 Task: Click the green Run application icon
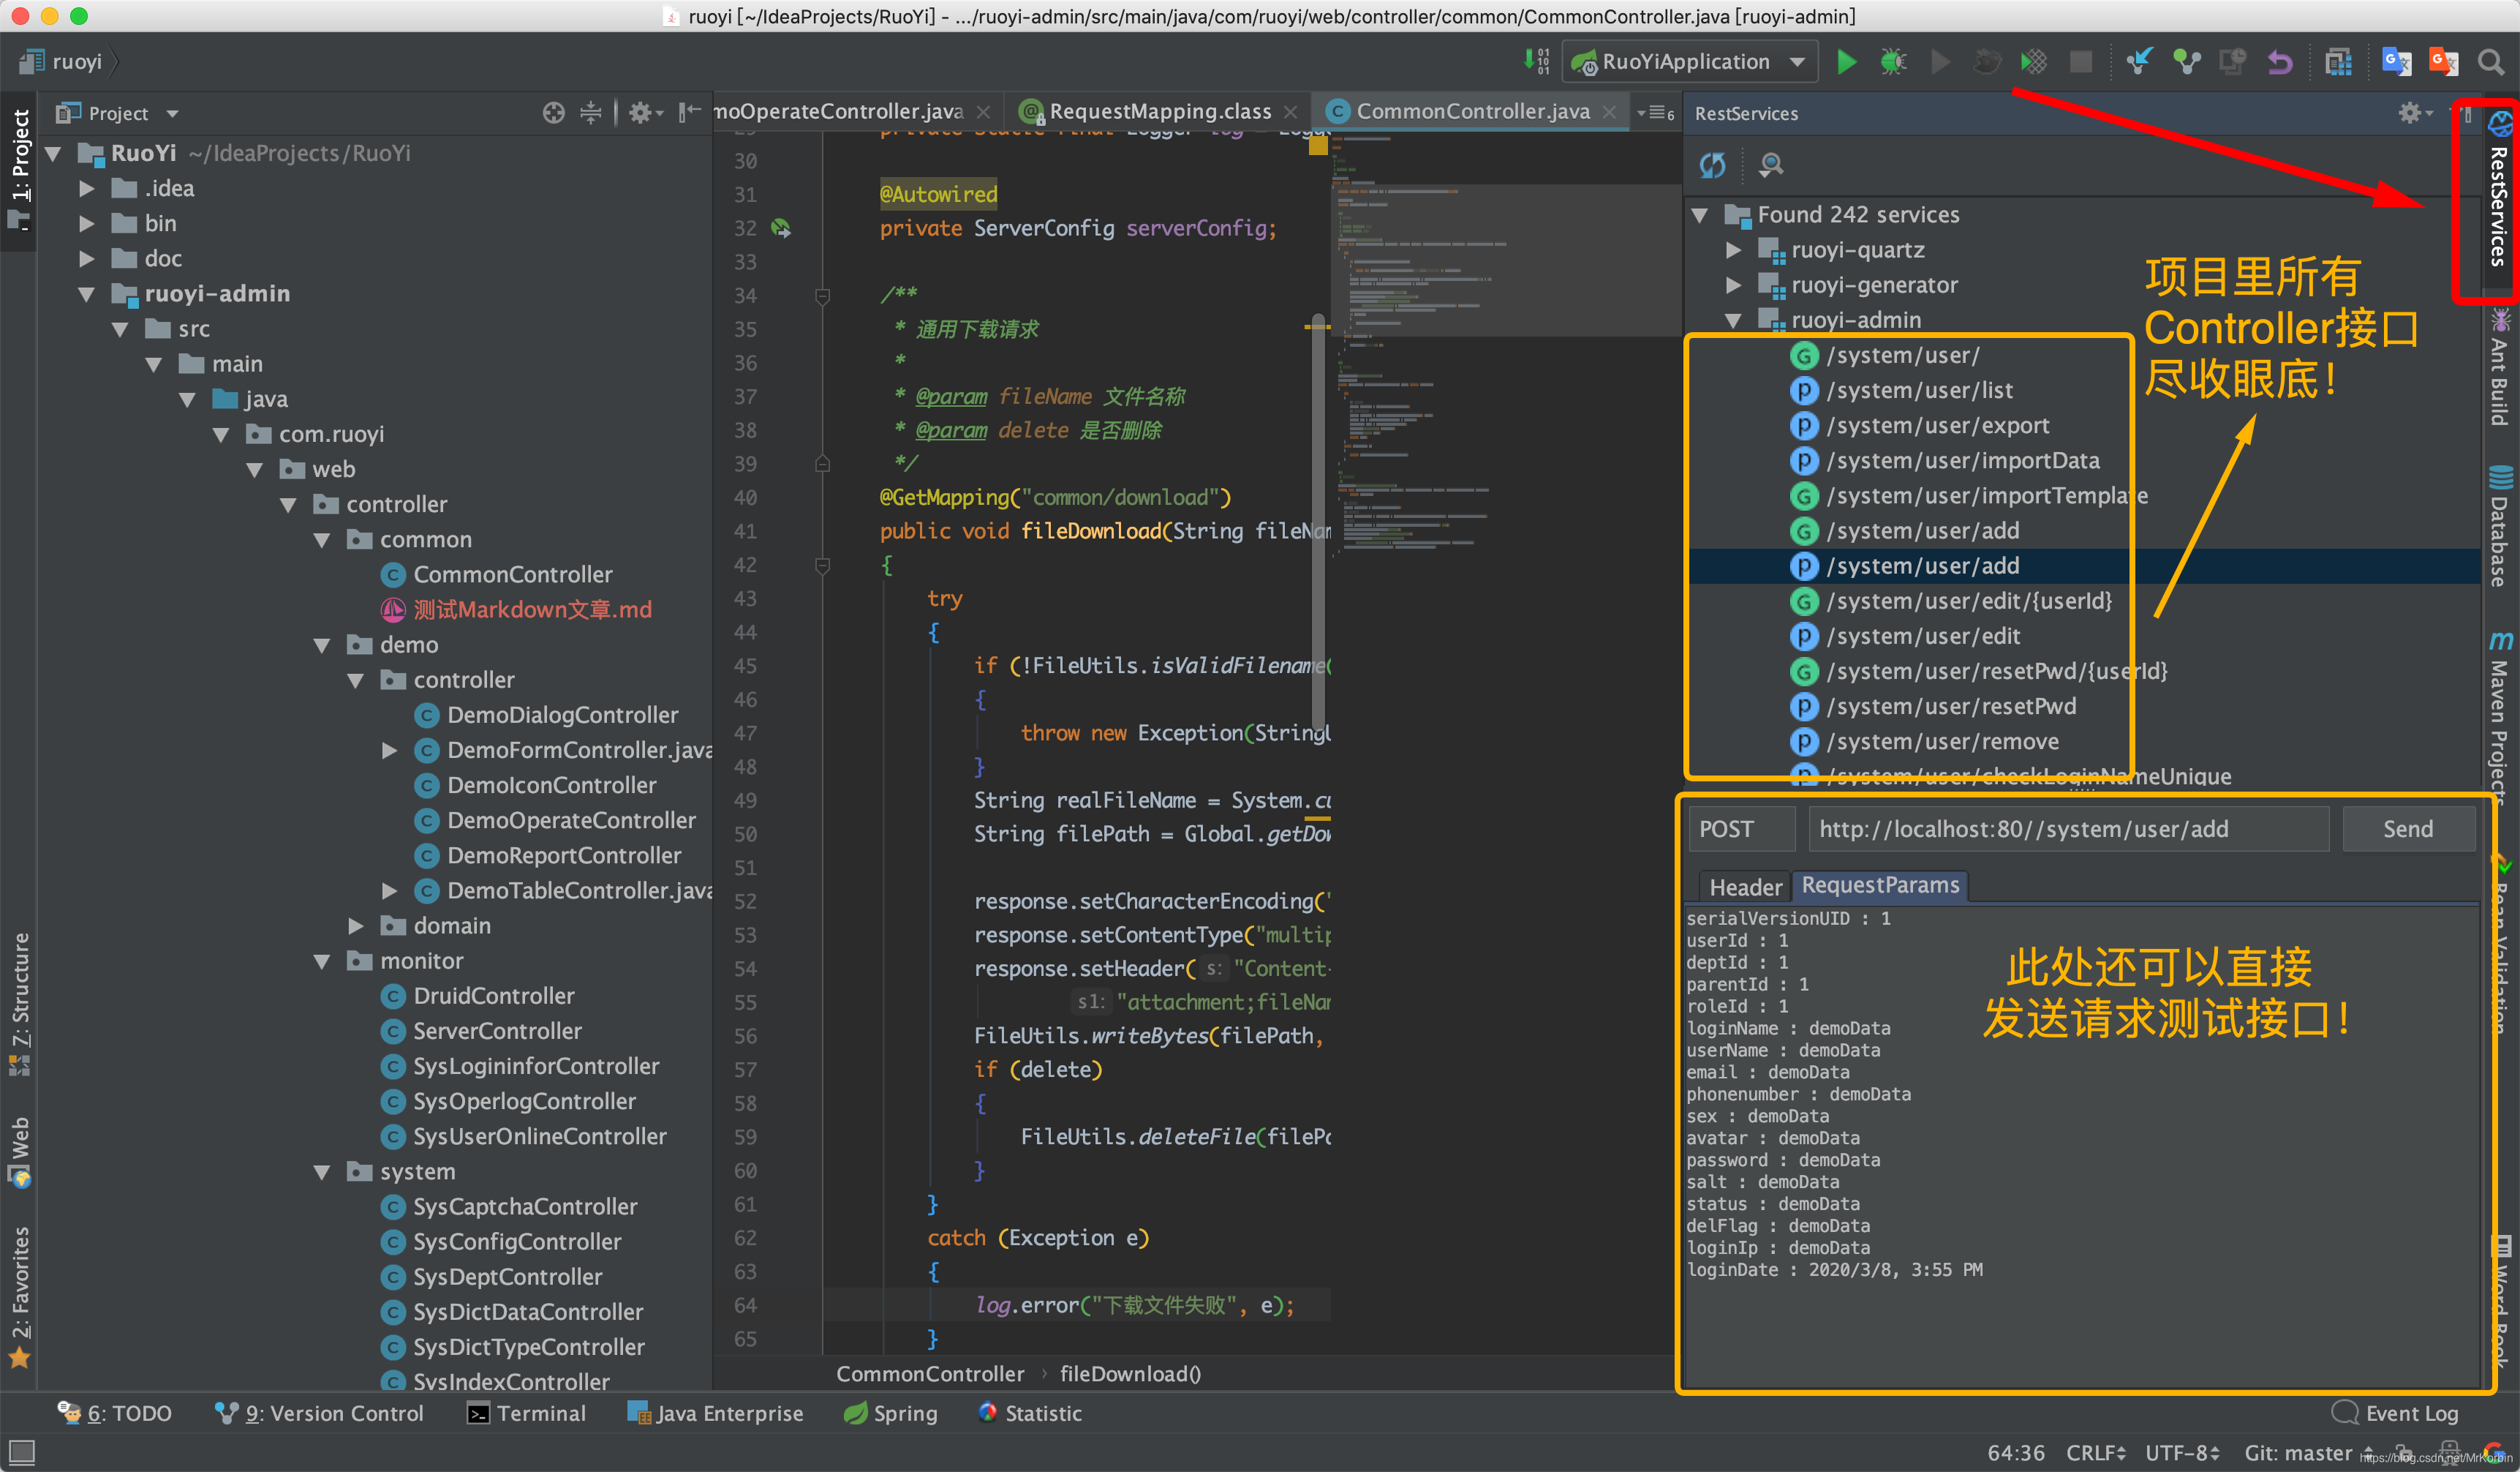click(1846, 62)
